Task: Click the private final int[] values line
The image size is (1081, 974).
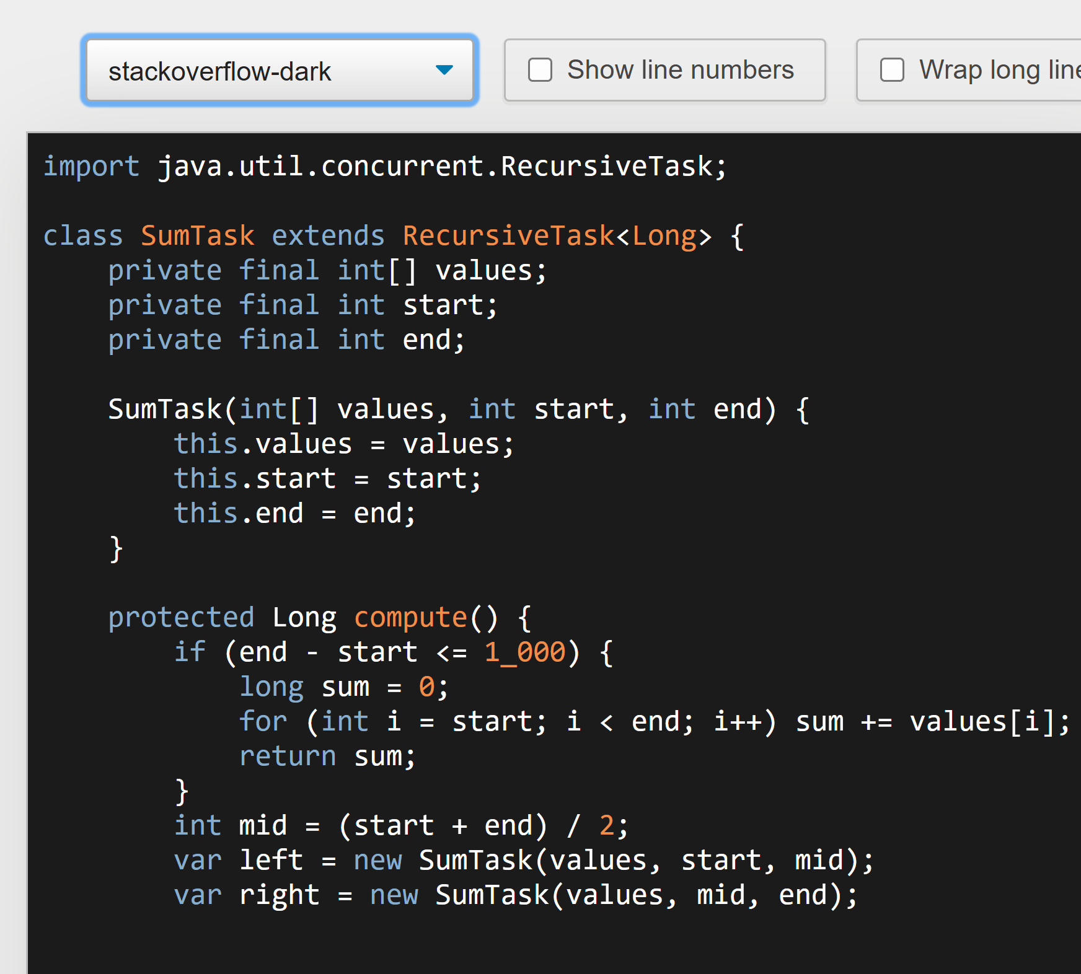Action: [328, 270]
